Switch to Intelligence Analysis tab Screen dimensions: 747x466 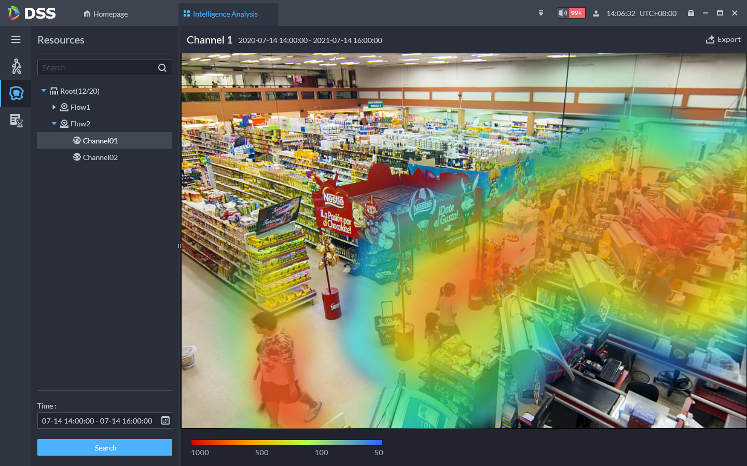pos(225,14)
